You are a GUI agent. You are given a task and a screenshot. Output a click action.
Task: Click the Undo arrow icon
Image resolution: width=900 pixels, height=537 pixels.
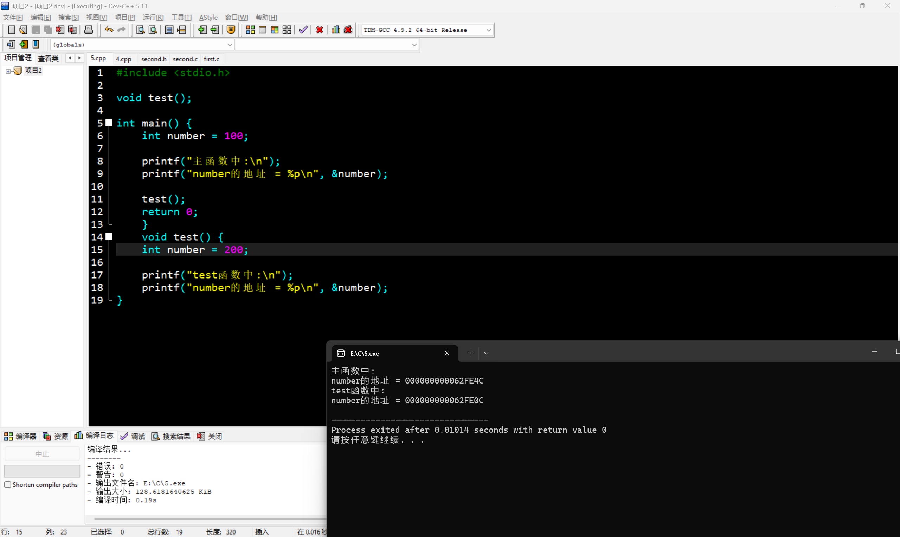[x=109, y=30]
